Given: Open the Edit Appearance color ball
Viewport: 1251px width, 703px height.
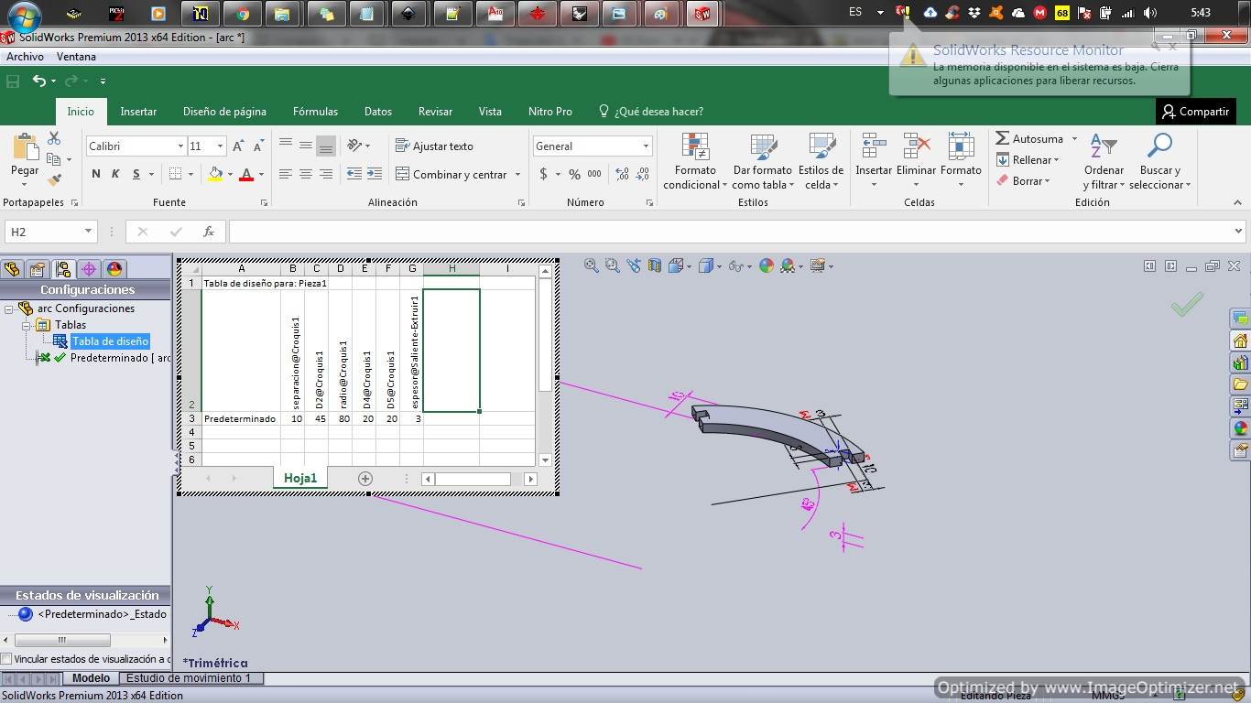Looking at the screenshot, I should [x=766, y=265].
